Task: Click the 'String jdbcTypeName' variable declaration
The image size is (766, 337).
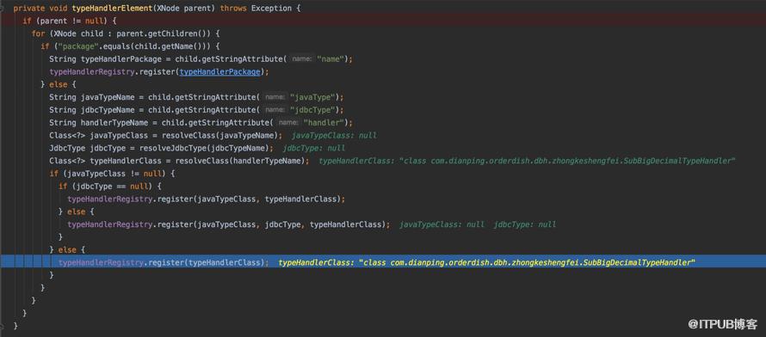Action: point(93,110)
